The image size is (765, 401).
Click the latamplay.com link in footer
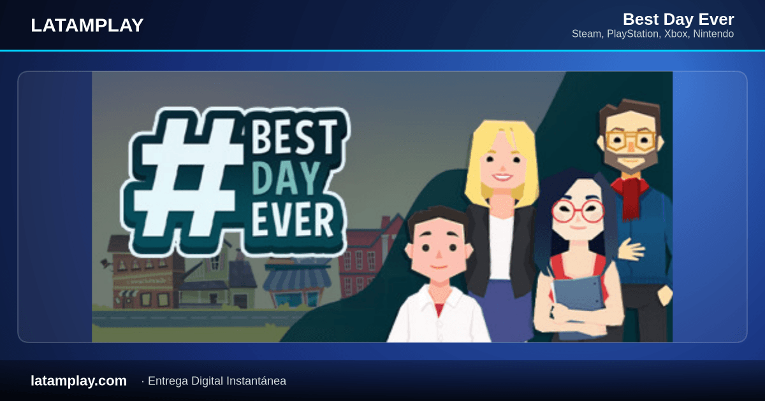pos(78,381)
